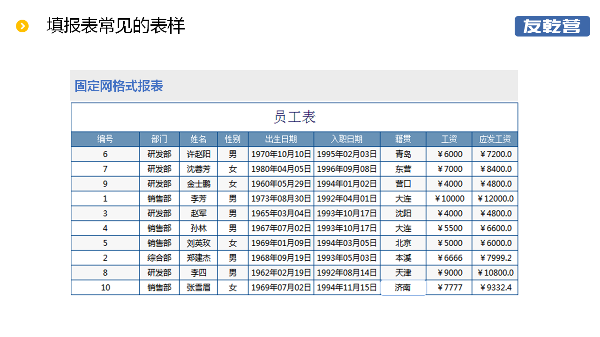The image size is (600, 337).
Task: Click the name cell 许赵阳
Action: [199, 154]
